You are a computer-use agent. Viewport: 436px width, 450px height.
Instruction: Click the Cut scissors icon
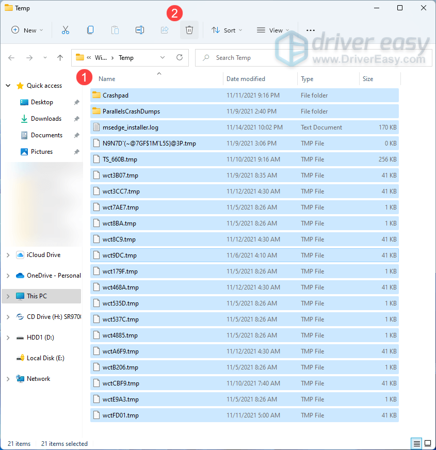66,30
